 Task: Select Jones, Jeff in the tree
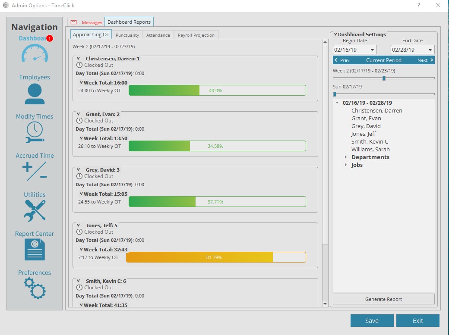(x=364, y=134)
